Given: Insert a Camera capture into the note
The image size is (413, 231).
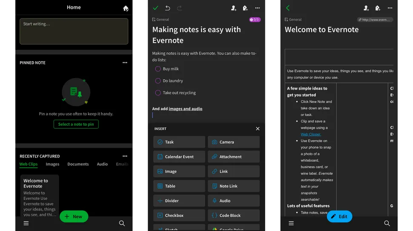Looking at the screenshot, I should coord(234,142).
